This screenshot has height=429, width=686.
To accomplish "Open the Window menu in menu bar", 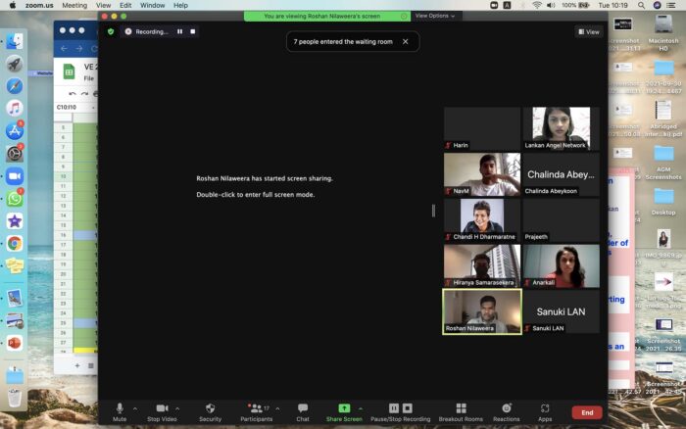I will pos(152,5).
